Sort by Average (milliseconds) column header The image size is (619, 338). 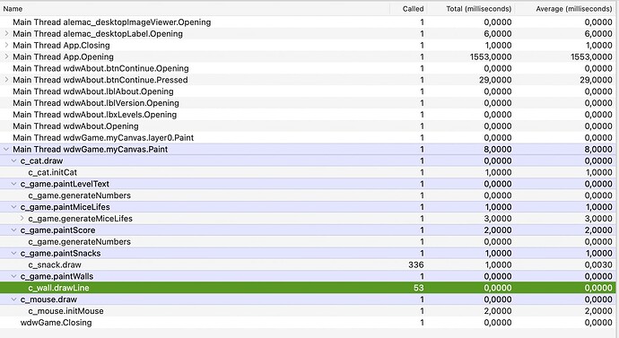565,9
